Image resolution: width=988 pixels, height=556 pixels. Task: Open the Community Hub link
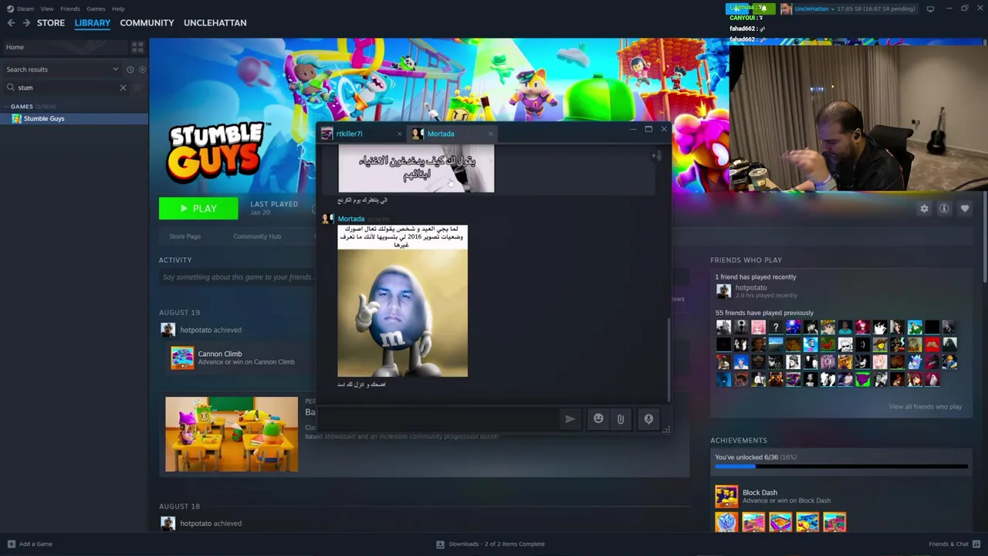[x=257, y=236]
